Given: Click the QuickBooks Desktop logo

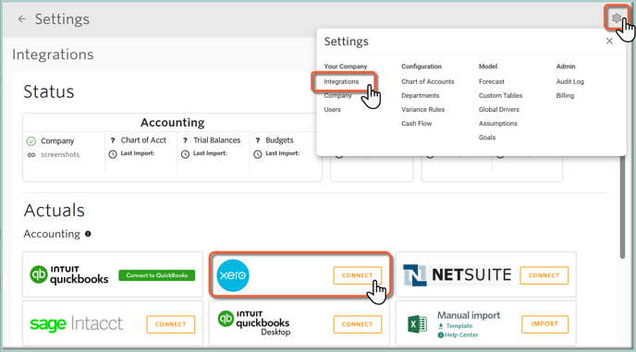Looking at the screenshot, I should click(253, 323).
